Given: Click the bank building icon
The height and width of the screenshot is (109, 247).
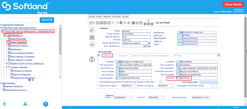Looking at the screenshot, I should 92,37.
